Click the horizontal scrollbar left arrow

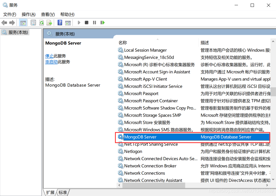click(x=119, y=185)
